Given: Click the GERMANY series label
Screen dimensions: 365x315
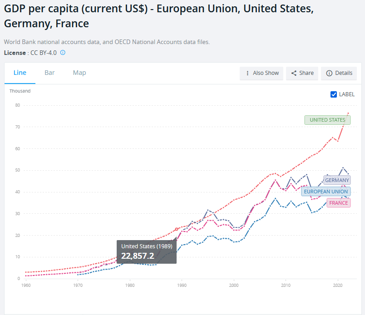Looking at the screenshot, I should [x=337, y=180].
